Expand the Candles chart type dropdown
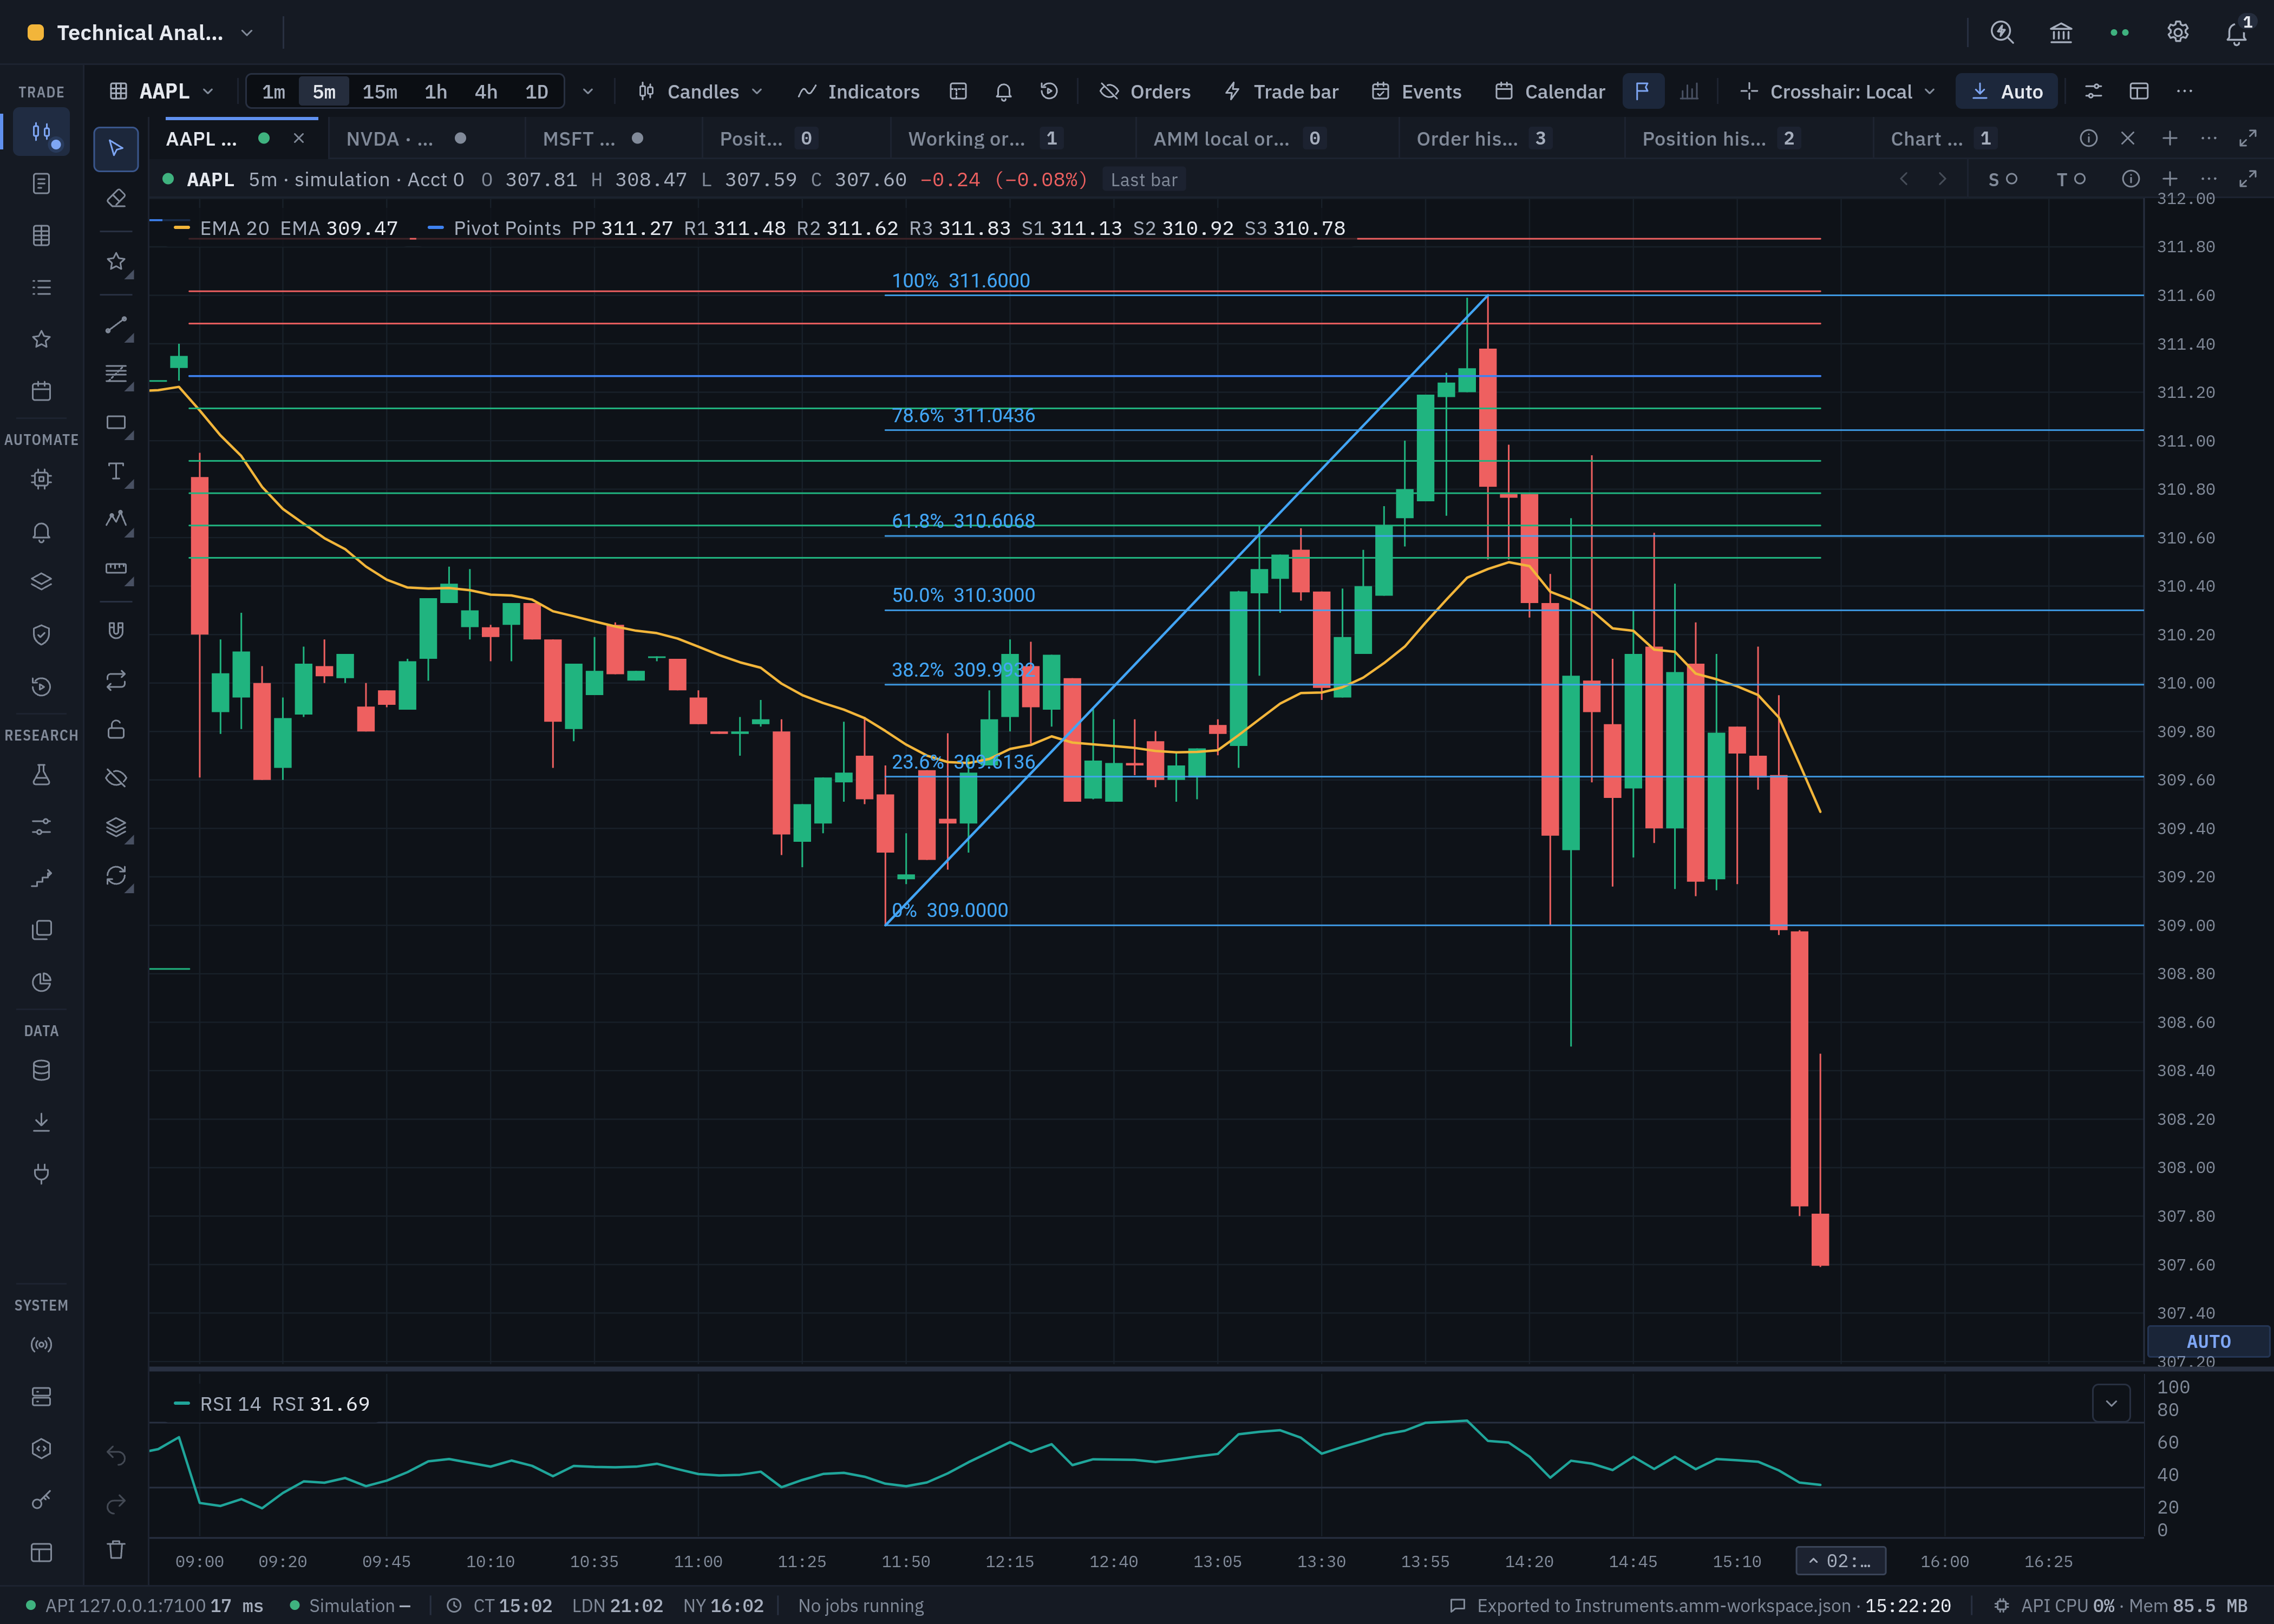The height and width of the screenshot is (1624, 2274). tap(701, 91)
